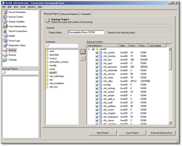Click the Schemata search field
The height and width of the screenshot is (146, 182).
[62, 46]
